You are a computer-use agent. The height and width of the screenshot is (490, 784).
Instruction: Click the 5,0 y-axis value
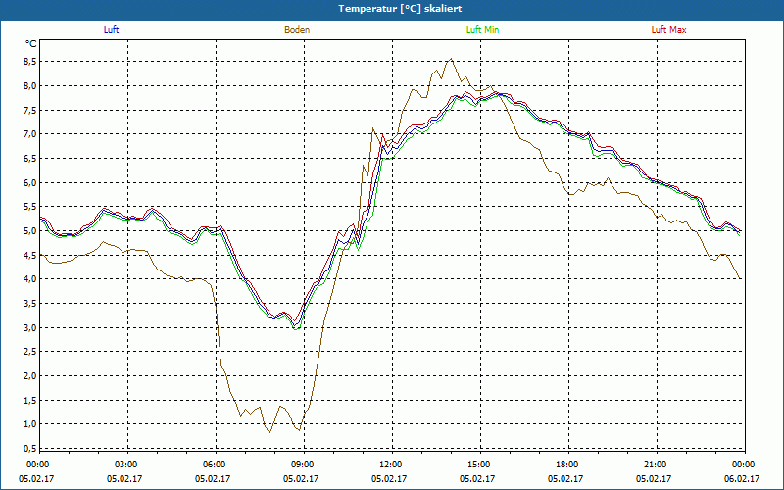click(29, 231)
